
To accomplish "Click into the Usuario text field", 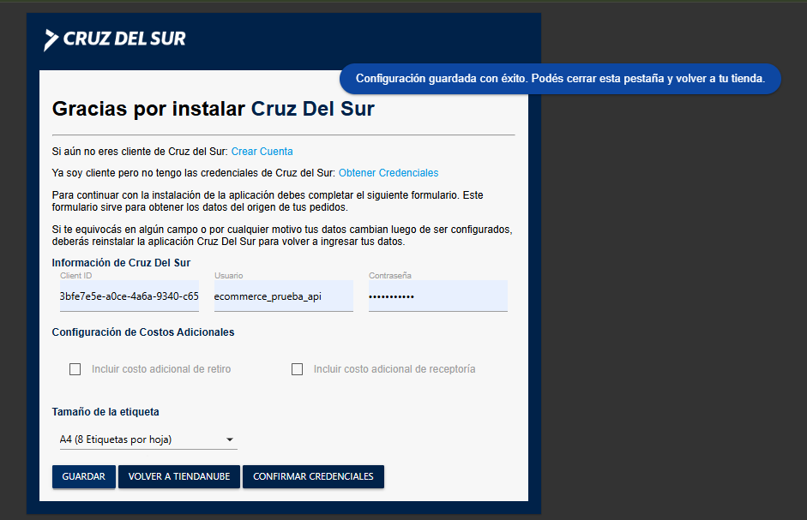I will pos(283,296).
